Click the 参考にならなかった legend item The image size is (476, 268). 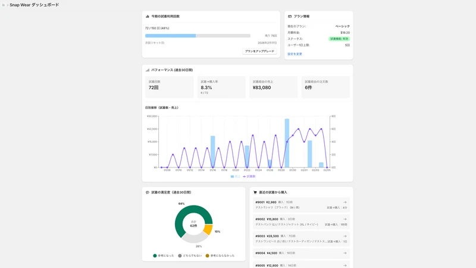pyautogui.click(x=220, y=255)
